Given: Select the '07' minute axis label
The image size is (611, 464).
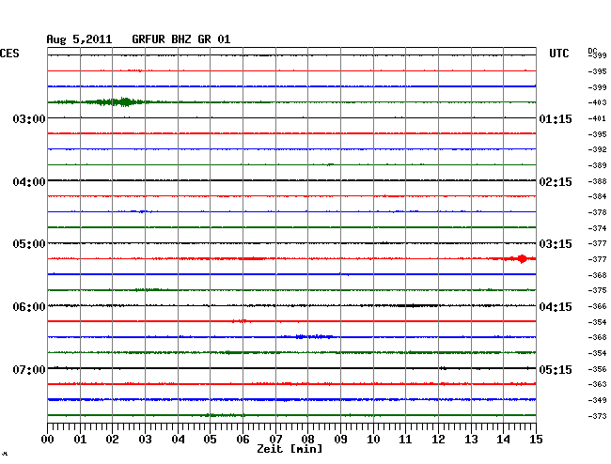Looking at the screenshot, I should click(275, 440).
